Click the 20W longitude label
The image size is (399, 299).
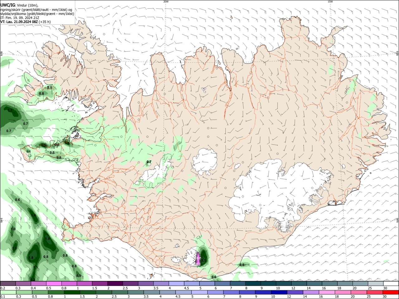pos(166,2)
